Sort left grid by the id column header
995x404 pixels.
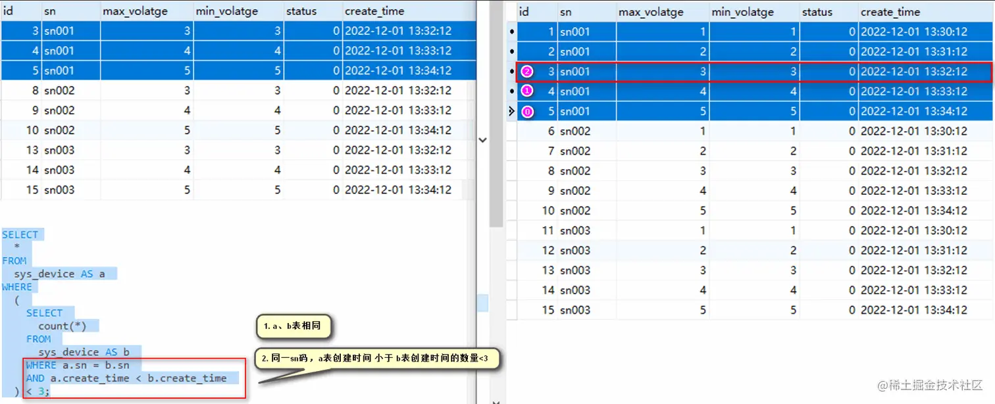[x=21, y=11]
